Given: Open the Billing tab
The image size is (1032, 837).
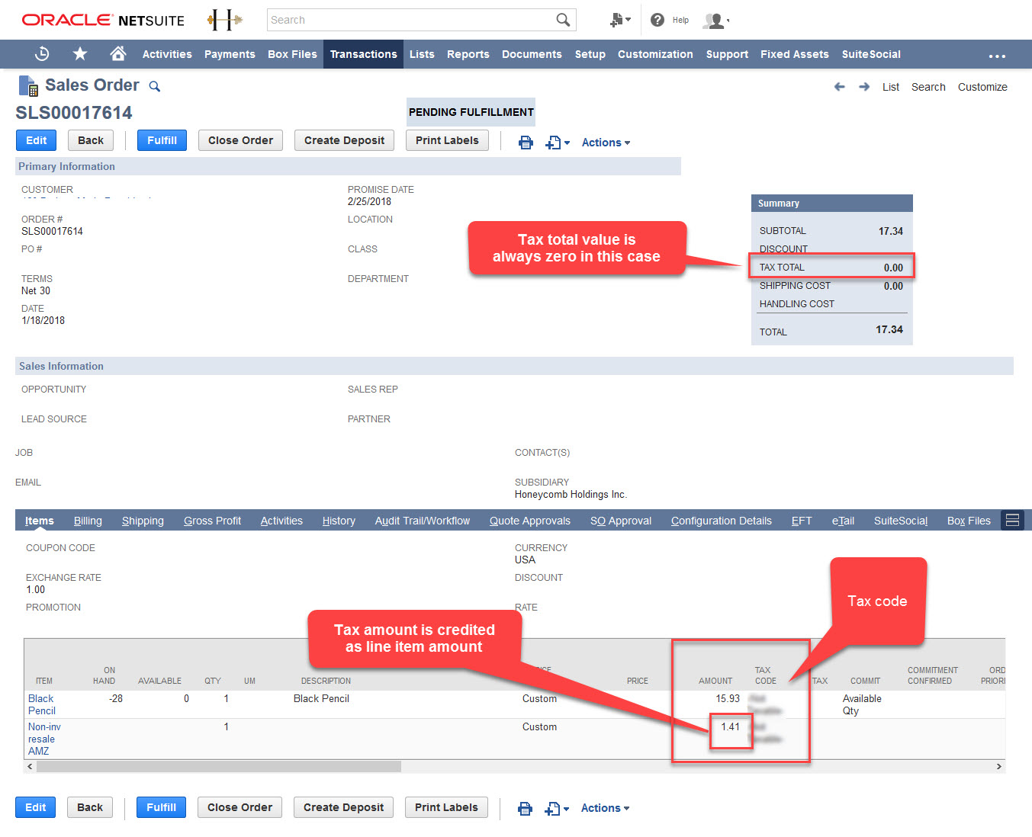Looking at the screenshot, I should pos(88,520).
